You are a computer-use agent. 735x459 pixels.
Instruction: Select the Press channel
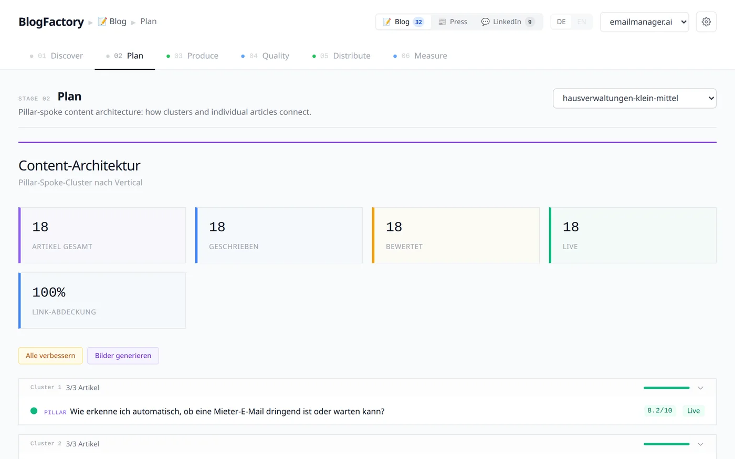pos(453,22)
